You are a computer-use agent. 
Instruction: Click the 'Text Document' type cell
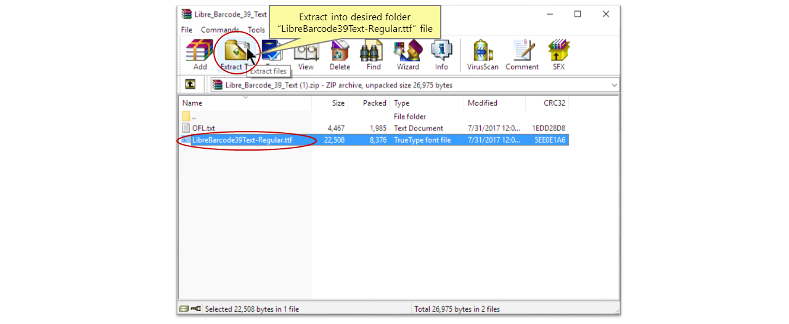click(x=419, y=128)
